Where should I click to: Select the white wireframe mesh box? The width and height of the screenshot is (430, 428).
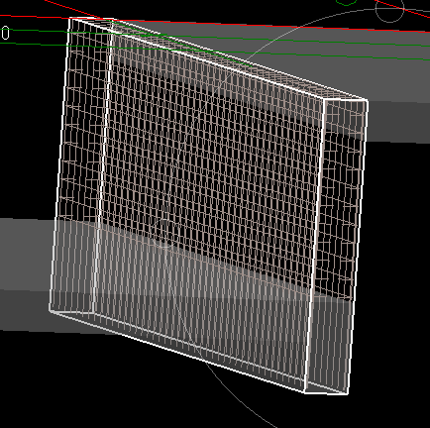(x=208, y=205)
